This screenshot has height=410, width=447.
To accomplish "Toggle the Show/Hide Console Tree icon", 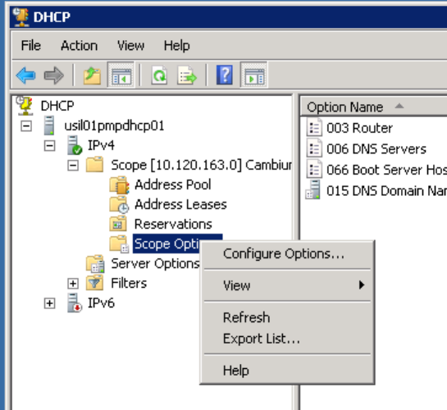I will coord(121,75).
